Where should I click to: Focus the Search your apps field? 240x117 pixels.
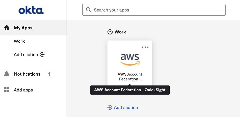click(x=154, y=10)
